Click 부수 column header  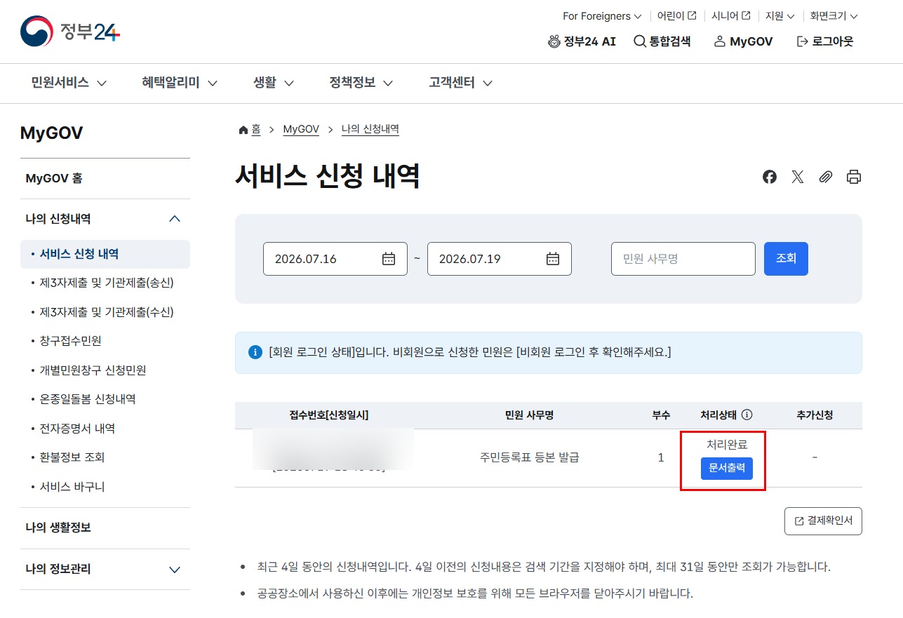(661, 415)
